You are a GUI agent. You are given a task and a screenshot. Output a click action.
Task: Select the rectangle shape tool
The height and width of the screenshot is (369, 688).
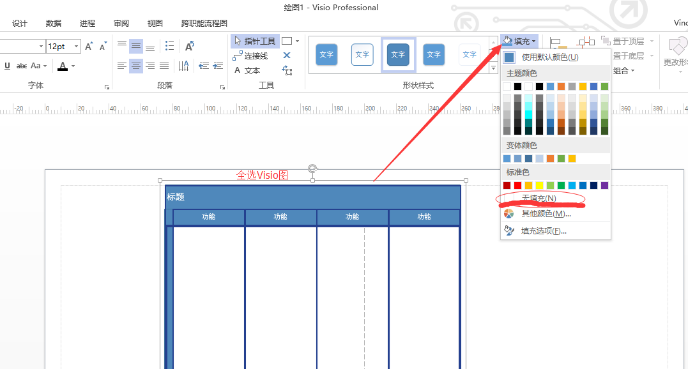pos(287,41)
